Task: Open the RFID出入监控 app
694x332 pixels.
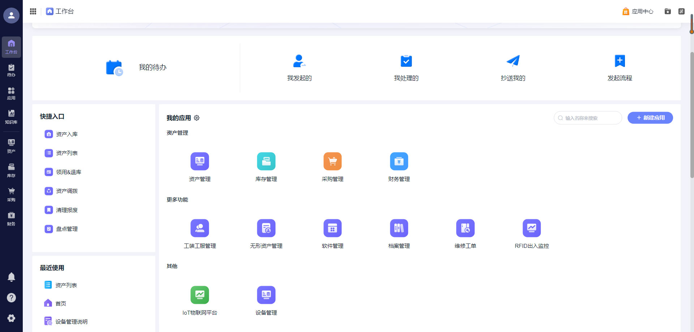Action: point(531,228)
